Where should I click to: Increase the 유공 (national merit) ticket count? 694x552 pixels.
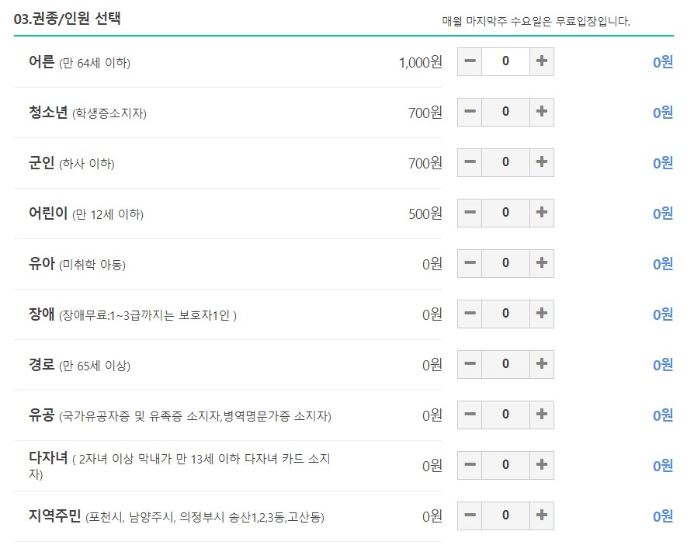543,415
